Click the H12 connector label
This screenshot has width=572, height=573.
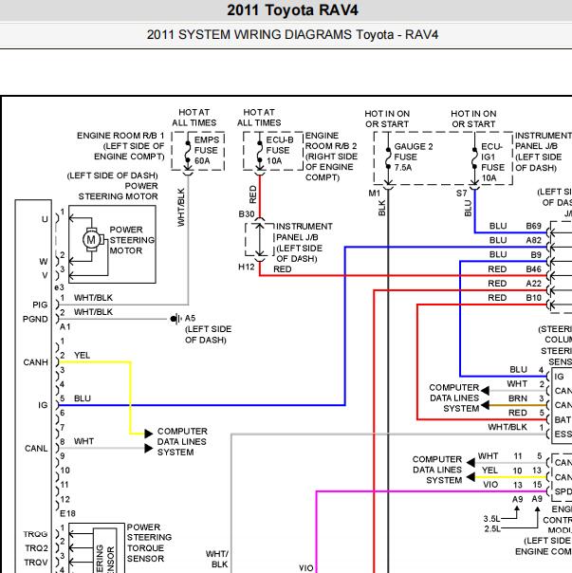coord(247,268)
